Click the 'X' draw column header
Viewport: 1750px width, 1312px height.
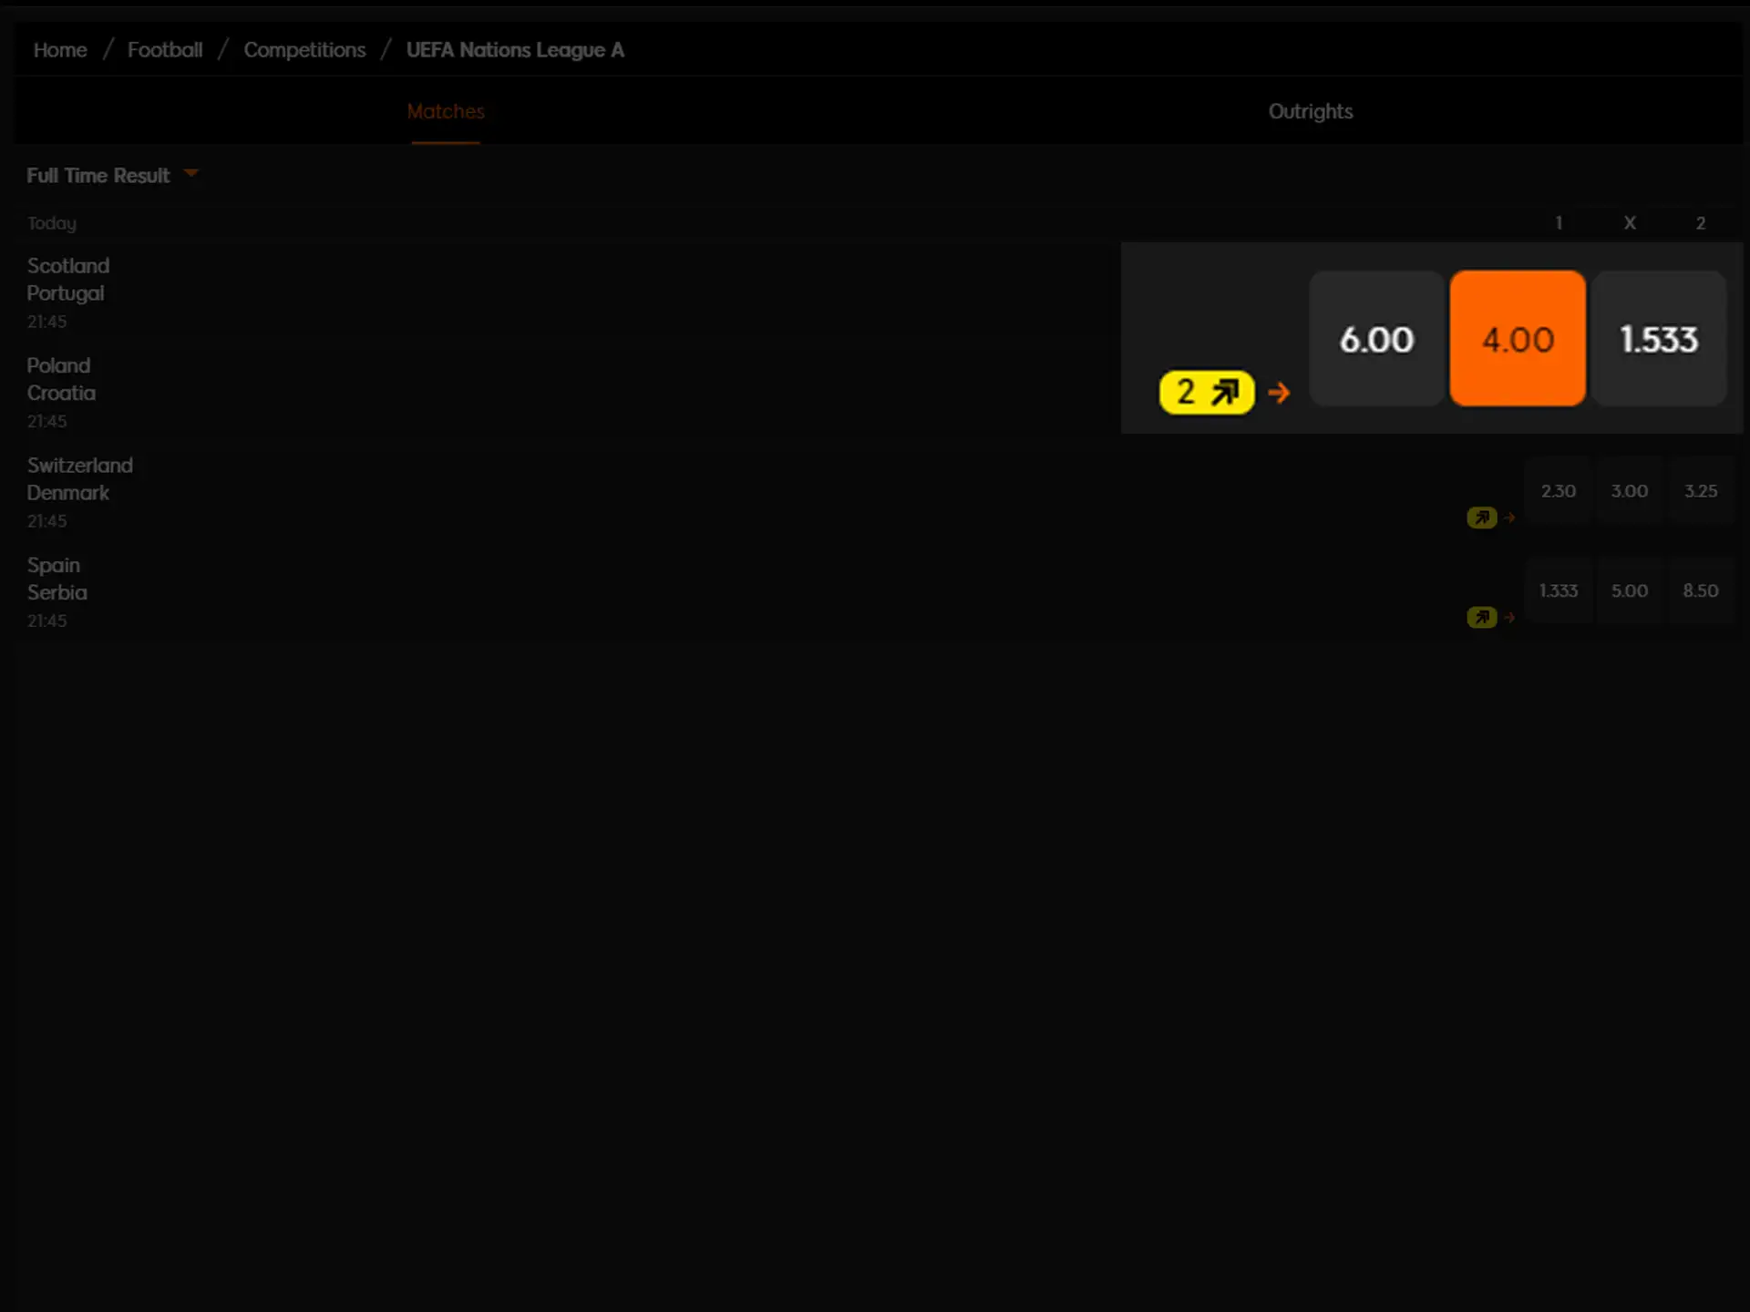[x=1630, y=223]
